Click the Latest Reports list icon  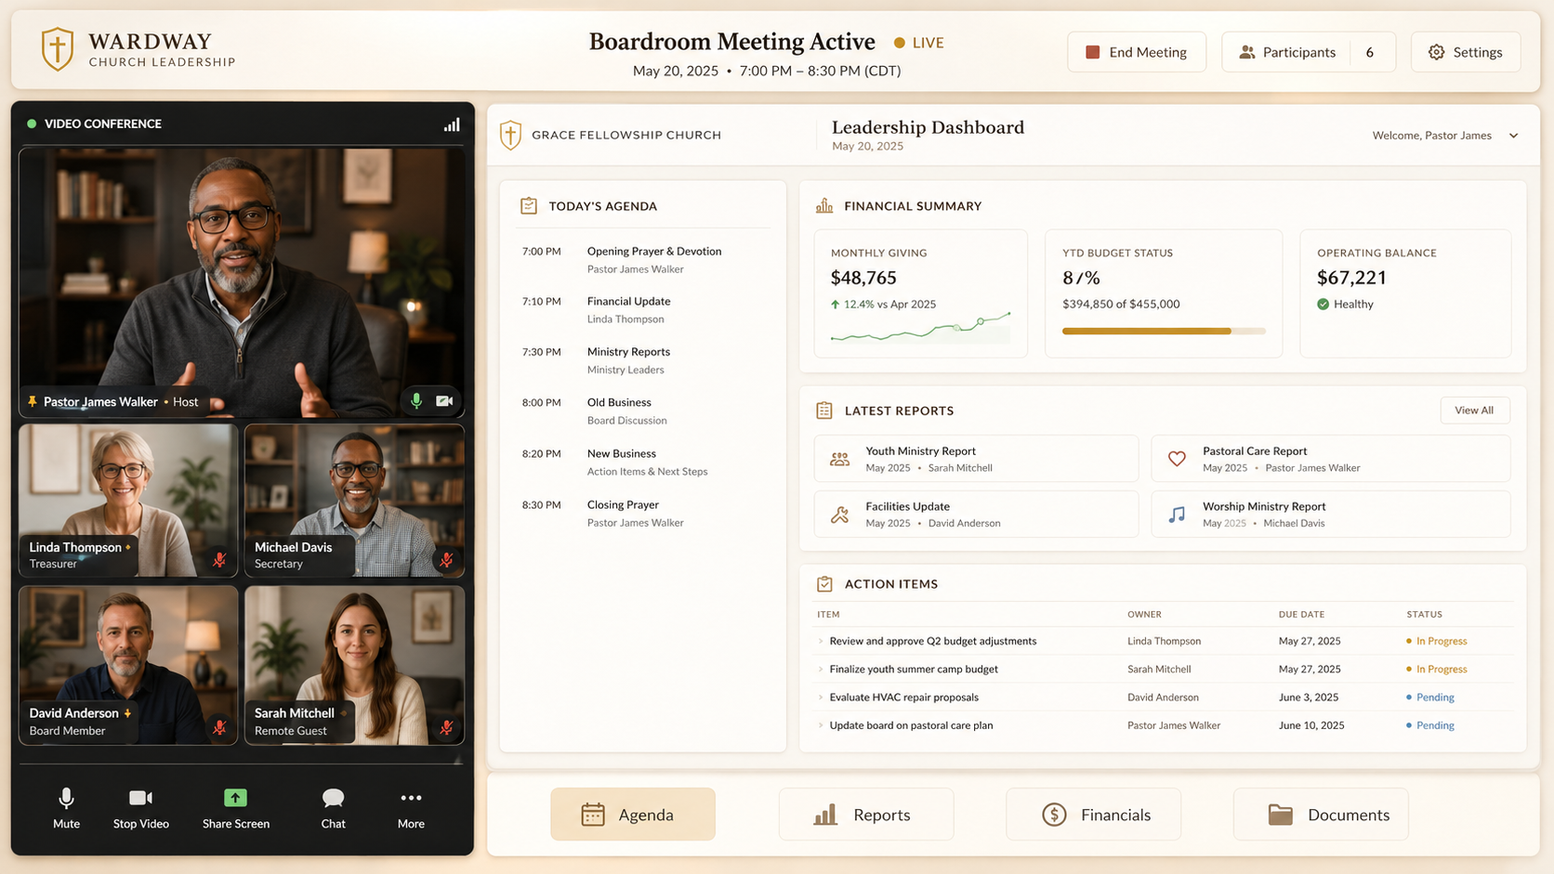pos(824,411)
